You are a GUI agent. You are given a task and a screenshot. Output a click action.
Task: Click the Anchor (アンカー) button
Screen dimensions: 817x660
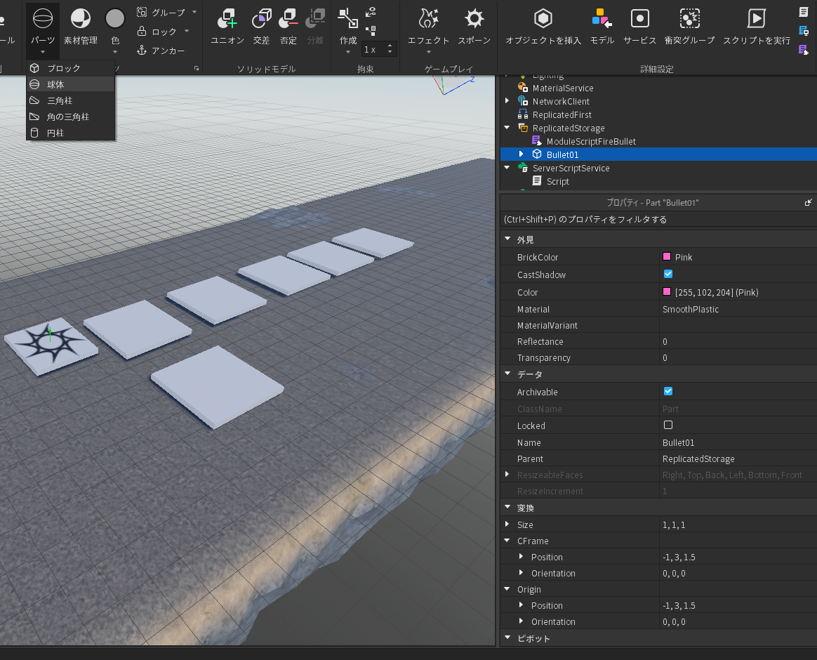(161, 51)
